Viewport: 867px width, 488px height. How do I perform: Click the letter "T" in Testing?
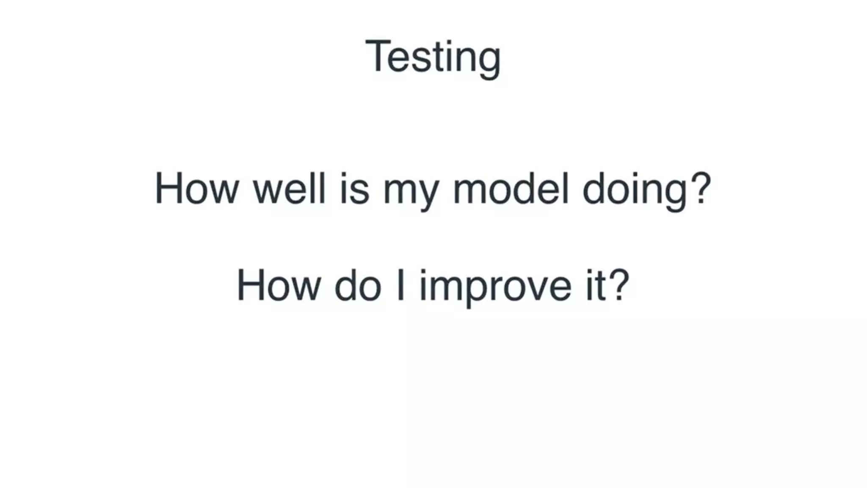(378, 56)
